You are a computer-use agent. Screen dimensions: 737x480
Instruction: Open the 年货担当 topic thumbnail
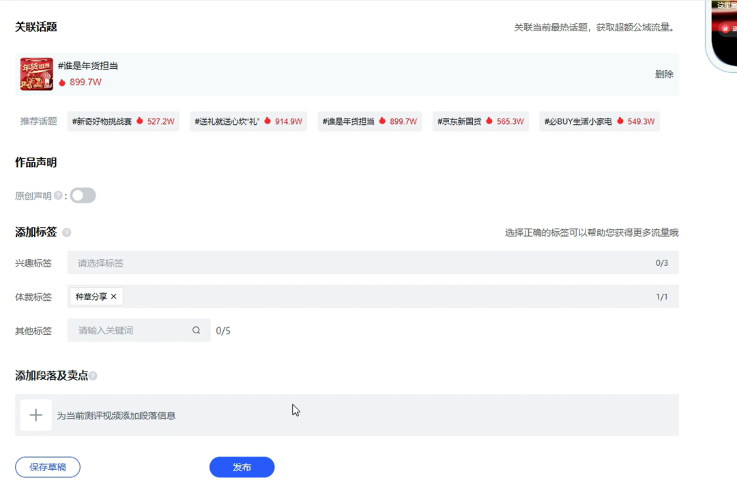click(36, 74)
